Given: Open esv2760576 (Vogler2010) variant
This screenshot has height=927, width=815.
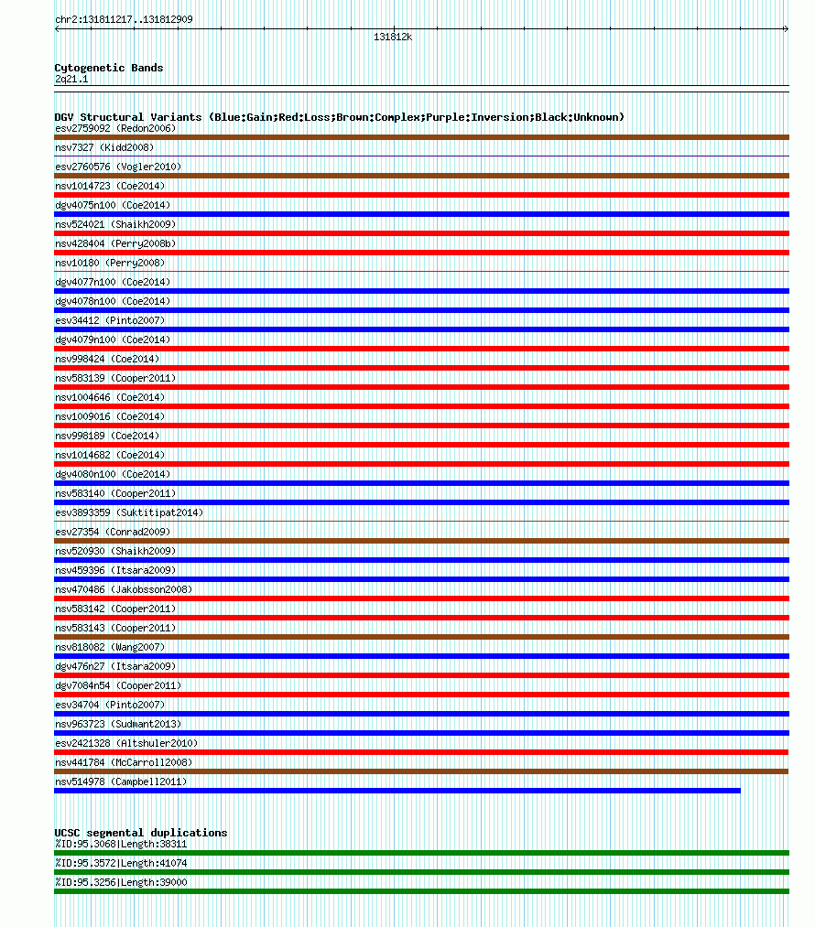Looking at the screenshot, I should click(x=118, y=167).
